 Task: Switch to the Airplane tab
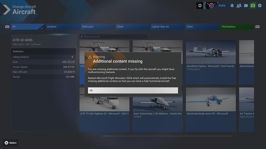tap(62, 27)
